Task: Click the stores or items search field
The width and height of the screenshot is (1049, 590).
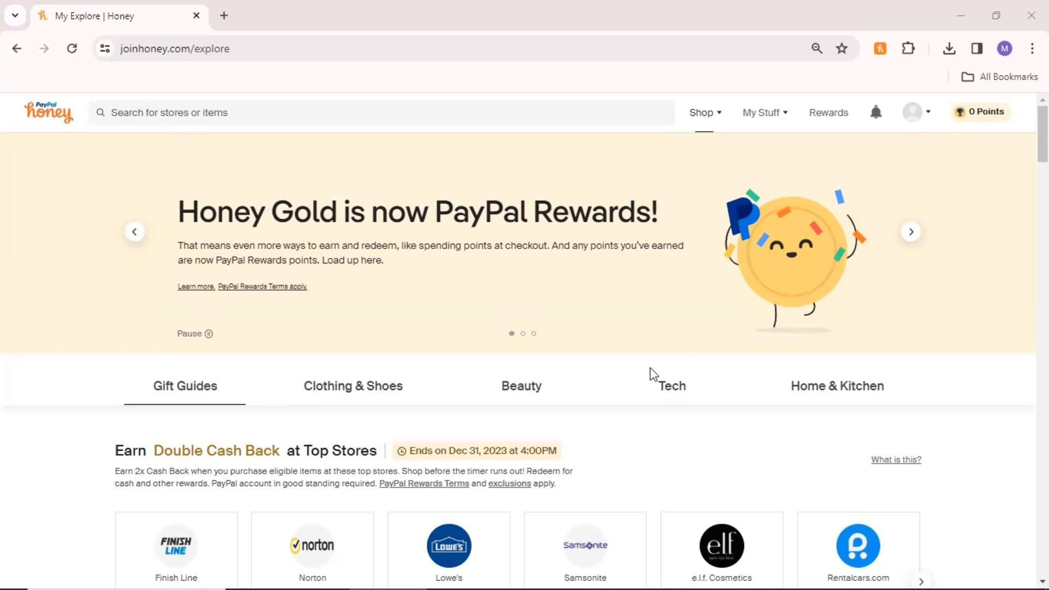Action: point(382,113)
